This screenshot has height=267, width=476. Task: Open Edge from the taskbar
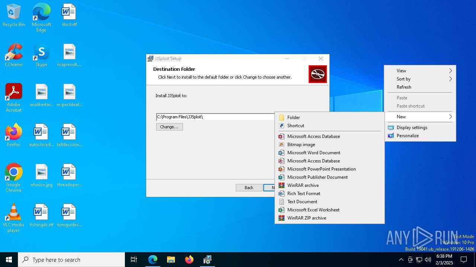(153, 260)
